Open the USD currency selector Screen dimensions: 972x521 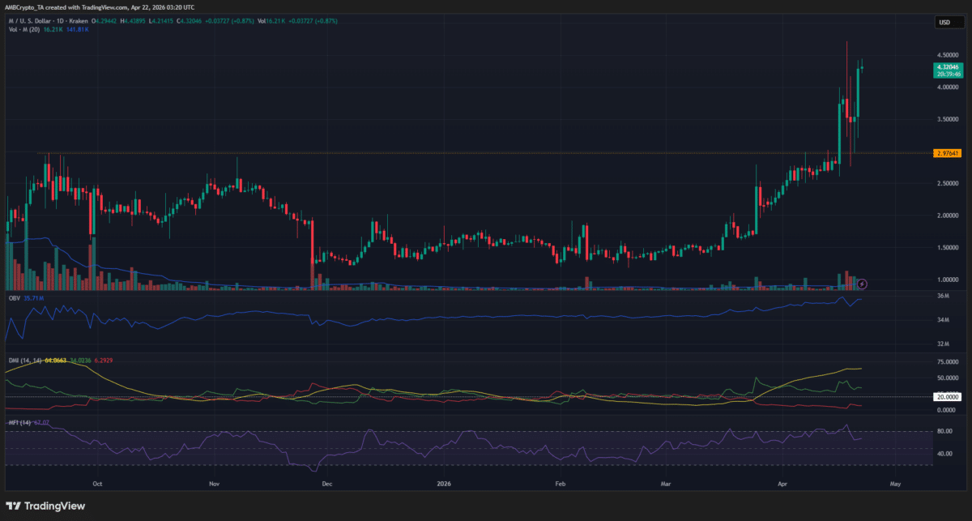pos(944,23)
